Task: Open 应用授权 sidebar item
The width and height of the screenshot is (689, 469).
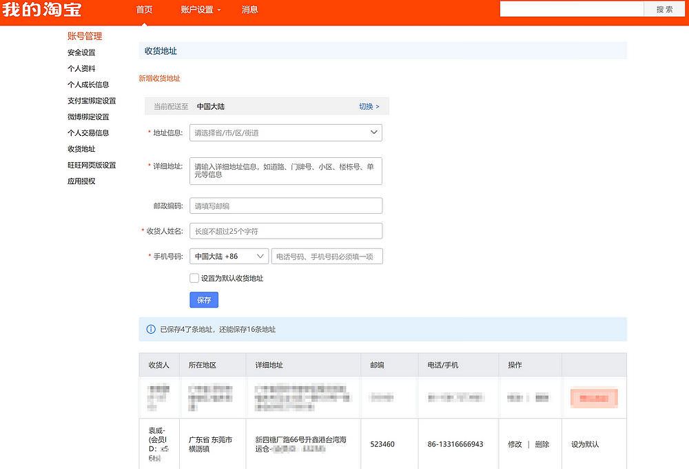Action: (81, 181)
